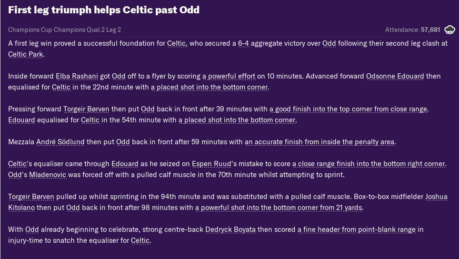This screenshot has height=259, width=459.
Task: Open the Dedryck Boyata player link
Action: point(230,229)
